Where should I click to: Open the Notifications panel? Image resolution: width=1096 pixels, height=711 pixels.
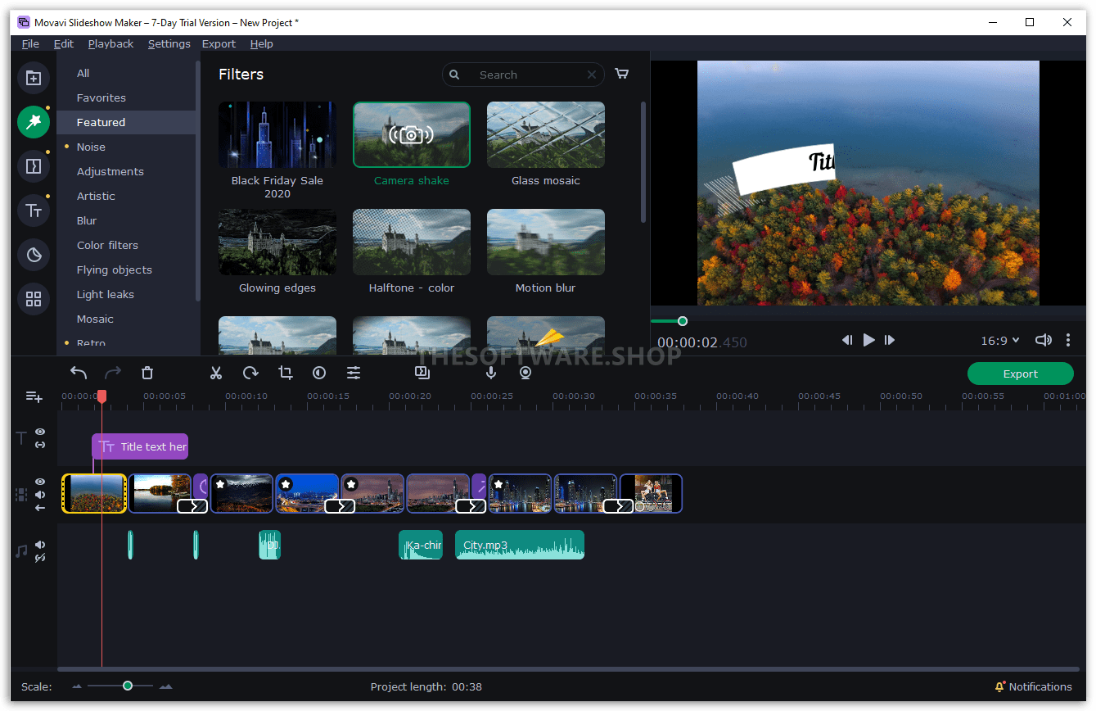(x=1033, y=687)
